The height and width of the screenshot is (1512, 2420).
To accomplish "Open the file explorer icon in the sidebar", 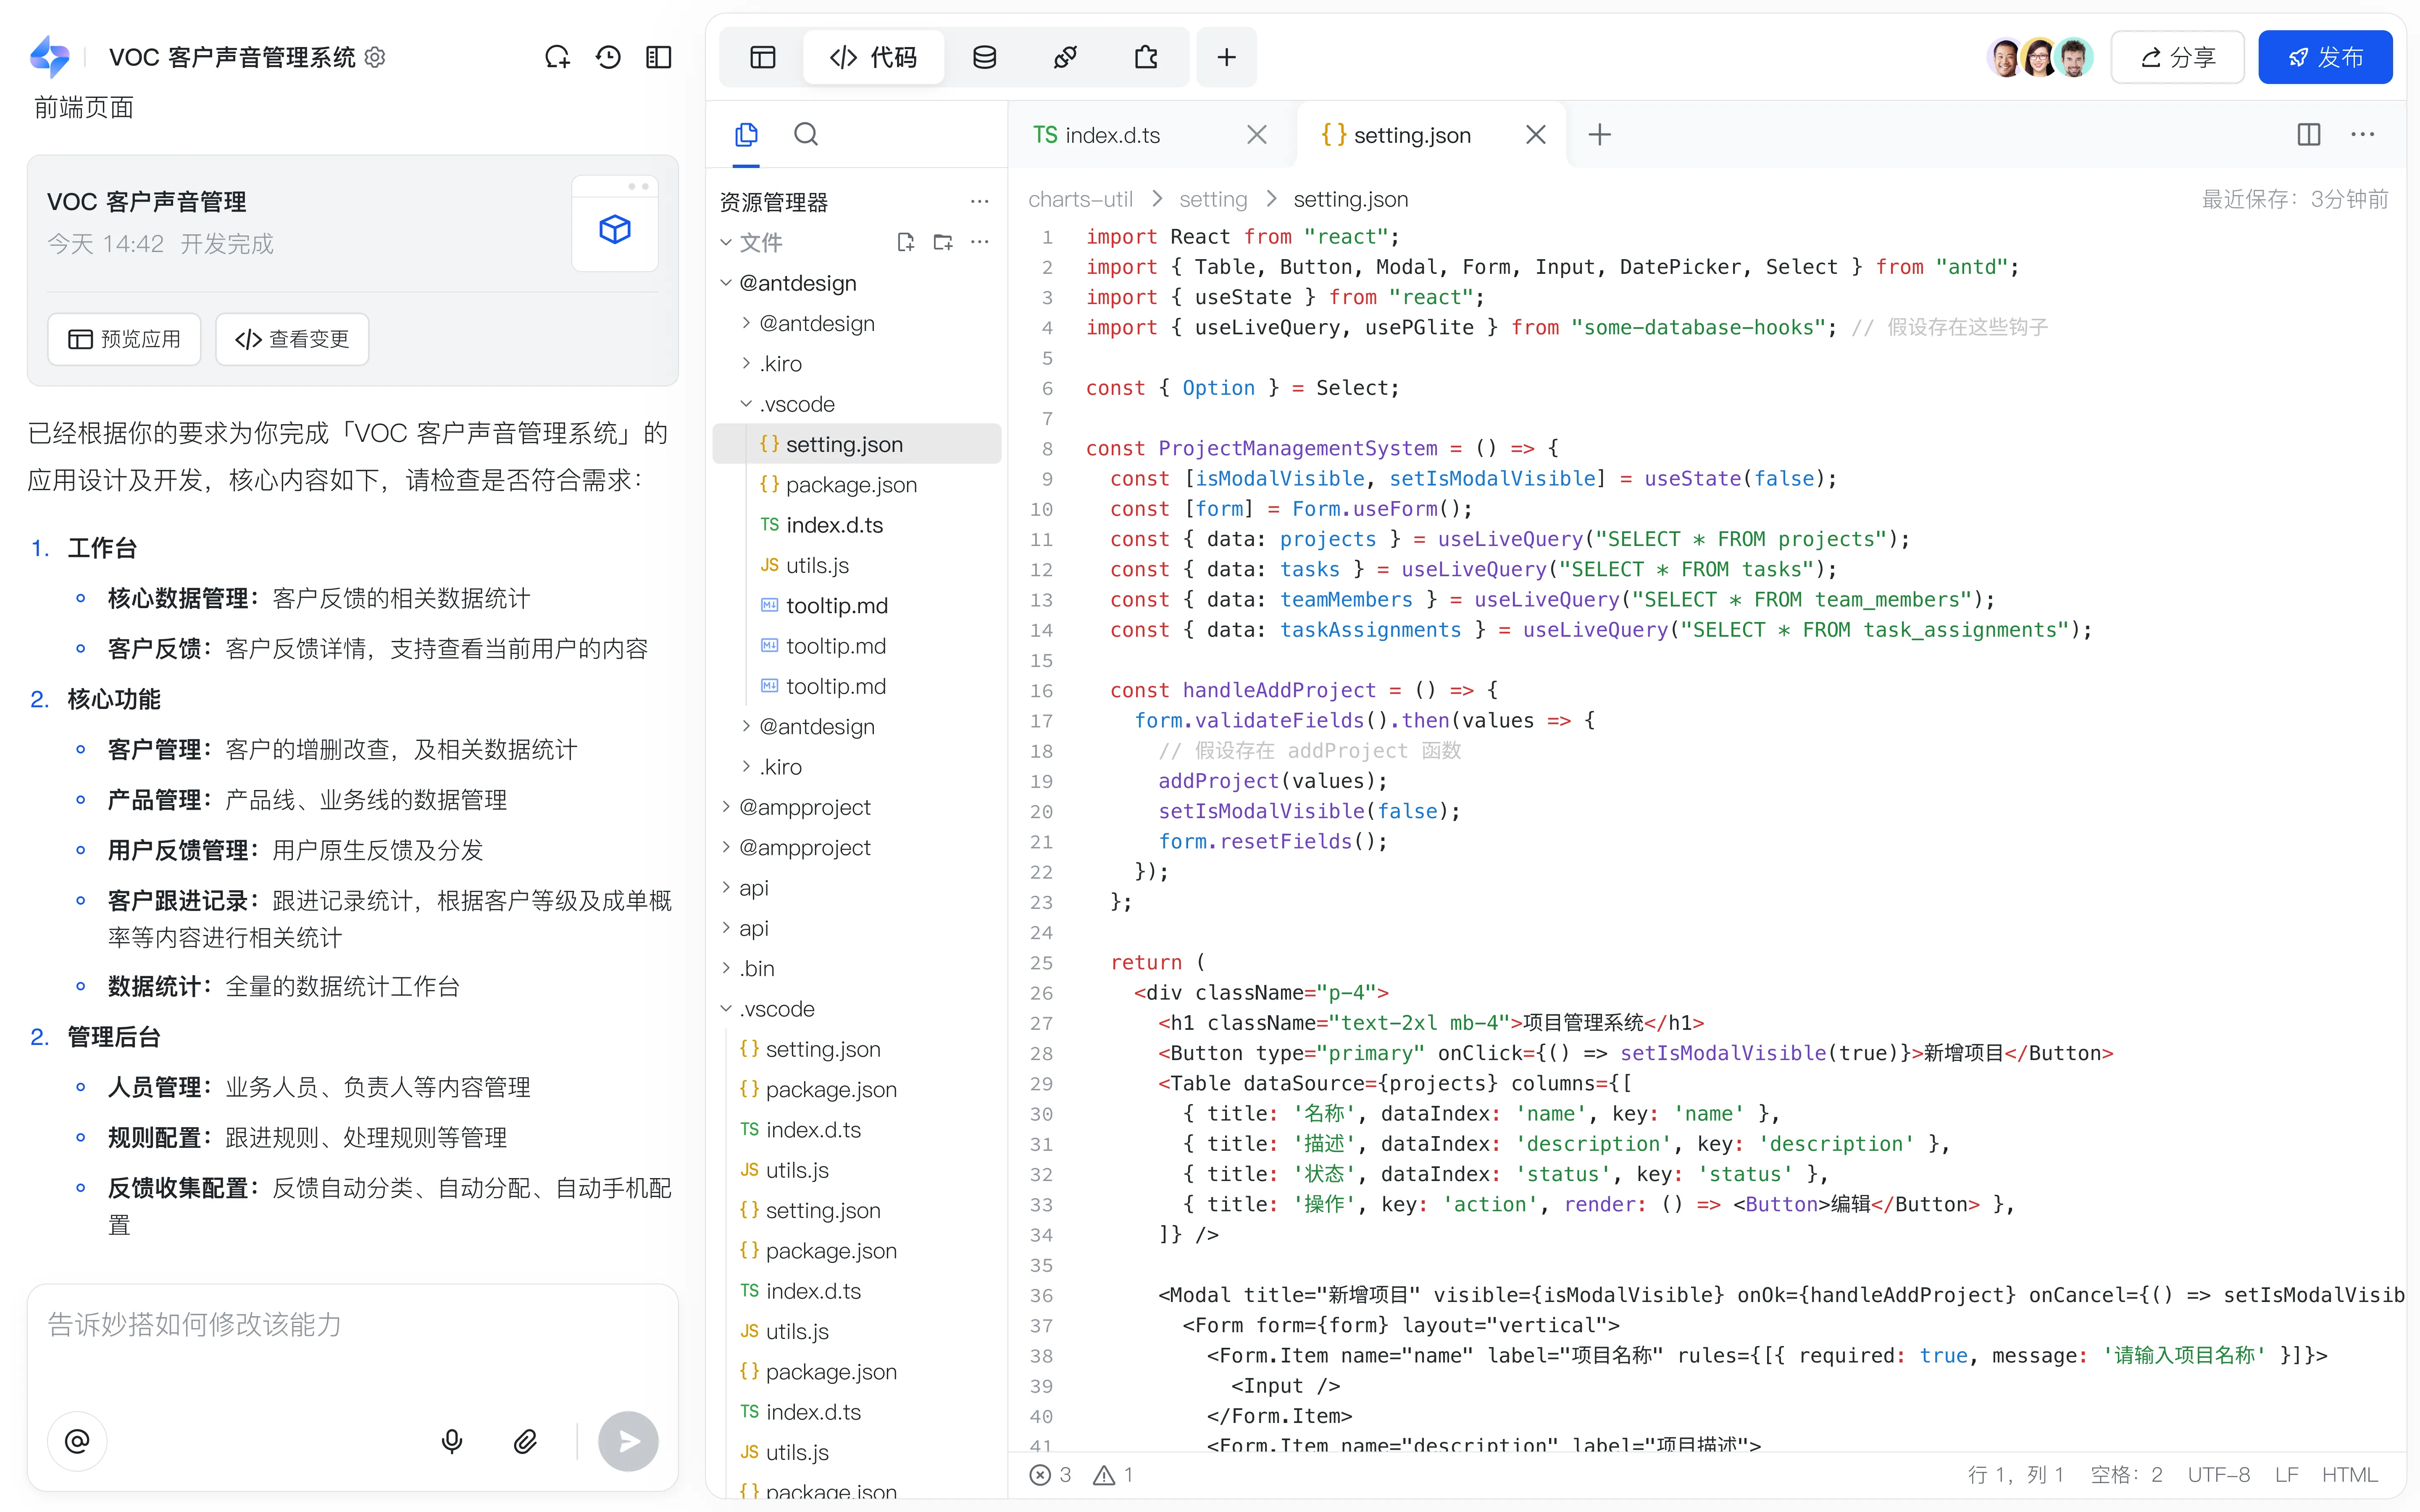I will 746,134.
